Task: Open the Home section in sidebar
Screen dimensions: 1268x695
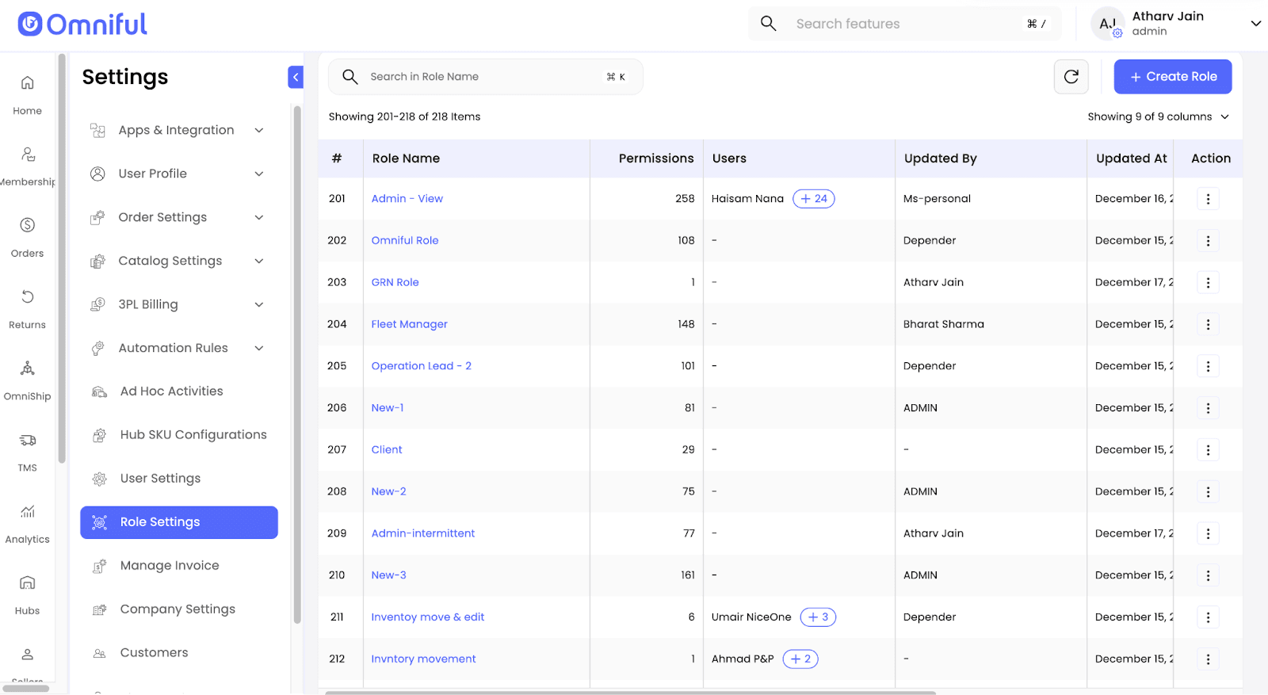Action: tap(27, 94)
